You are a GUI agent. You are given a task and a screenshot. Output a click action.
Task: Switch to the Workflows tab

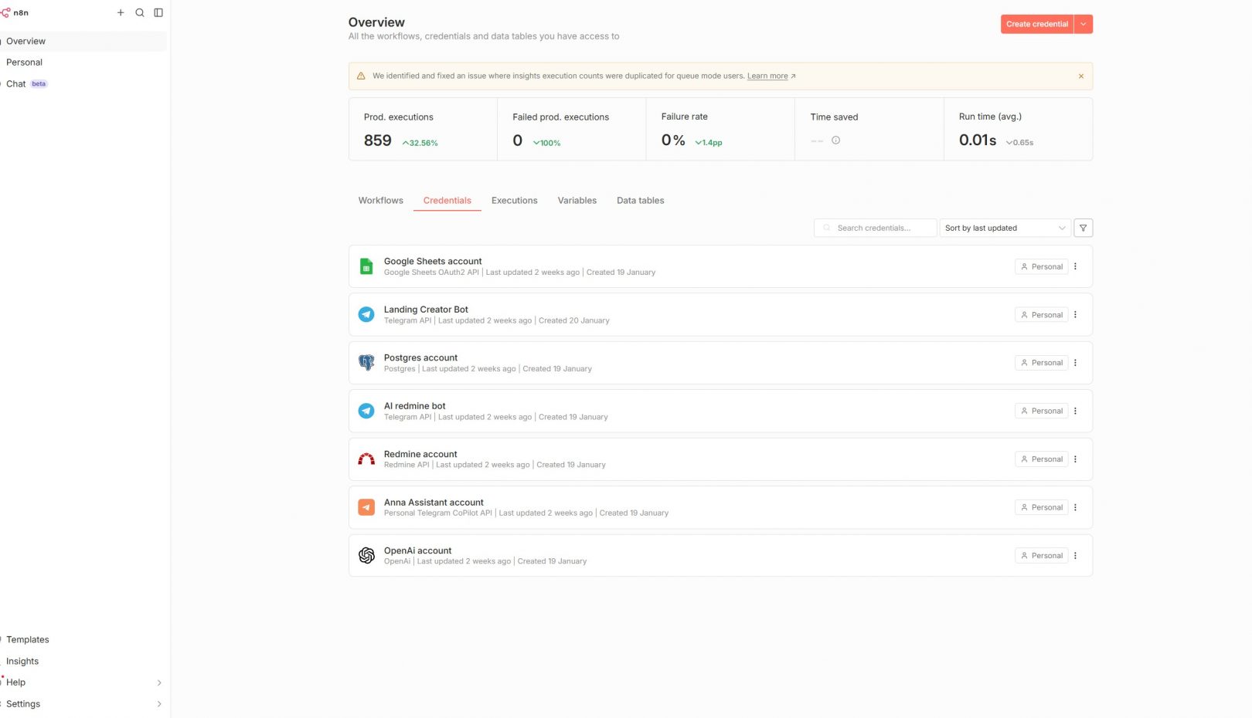coord(380,201)
